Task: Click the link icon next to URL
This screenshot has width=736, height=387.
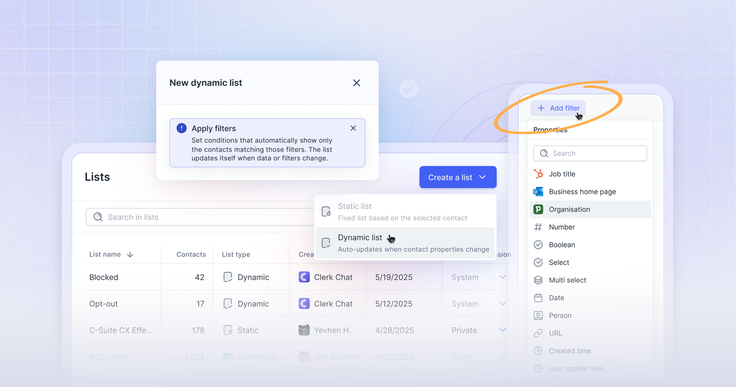Action: 538,333
